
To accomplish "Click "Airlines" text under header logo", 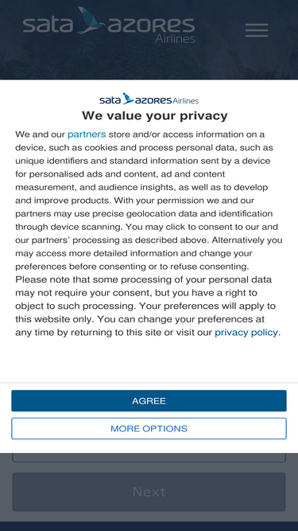I will click(175, 38).
